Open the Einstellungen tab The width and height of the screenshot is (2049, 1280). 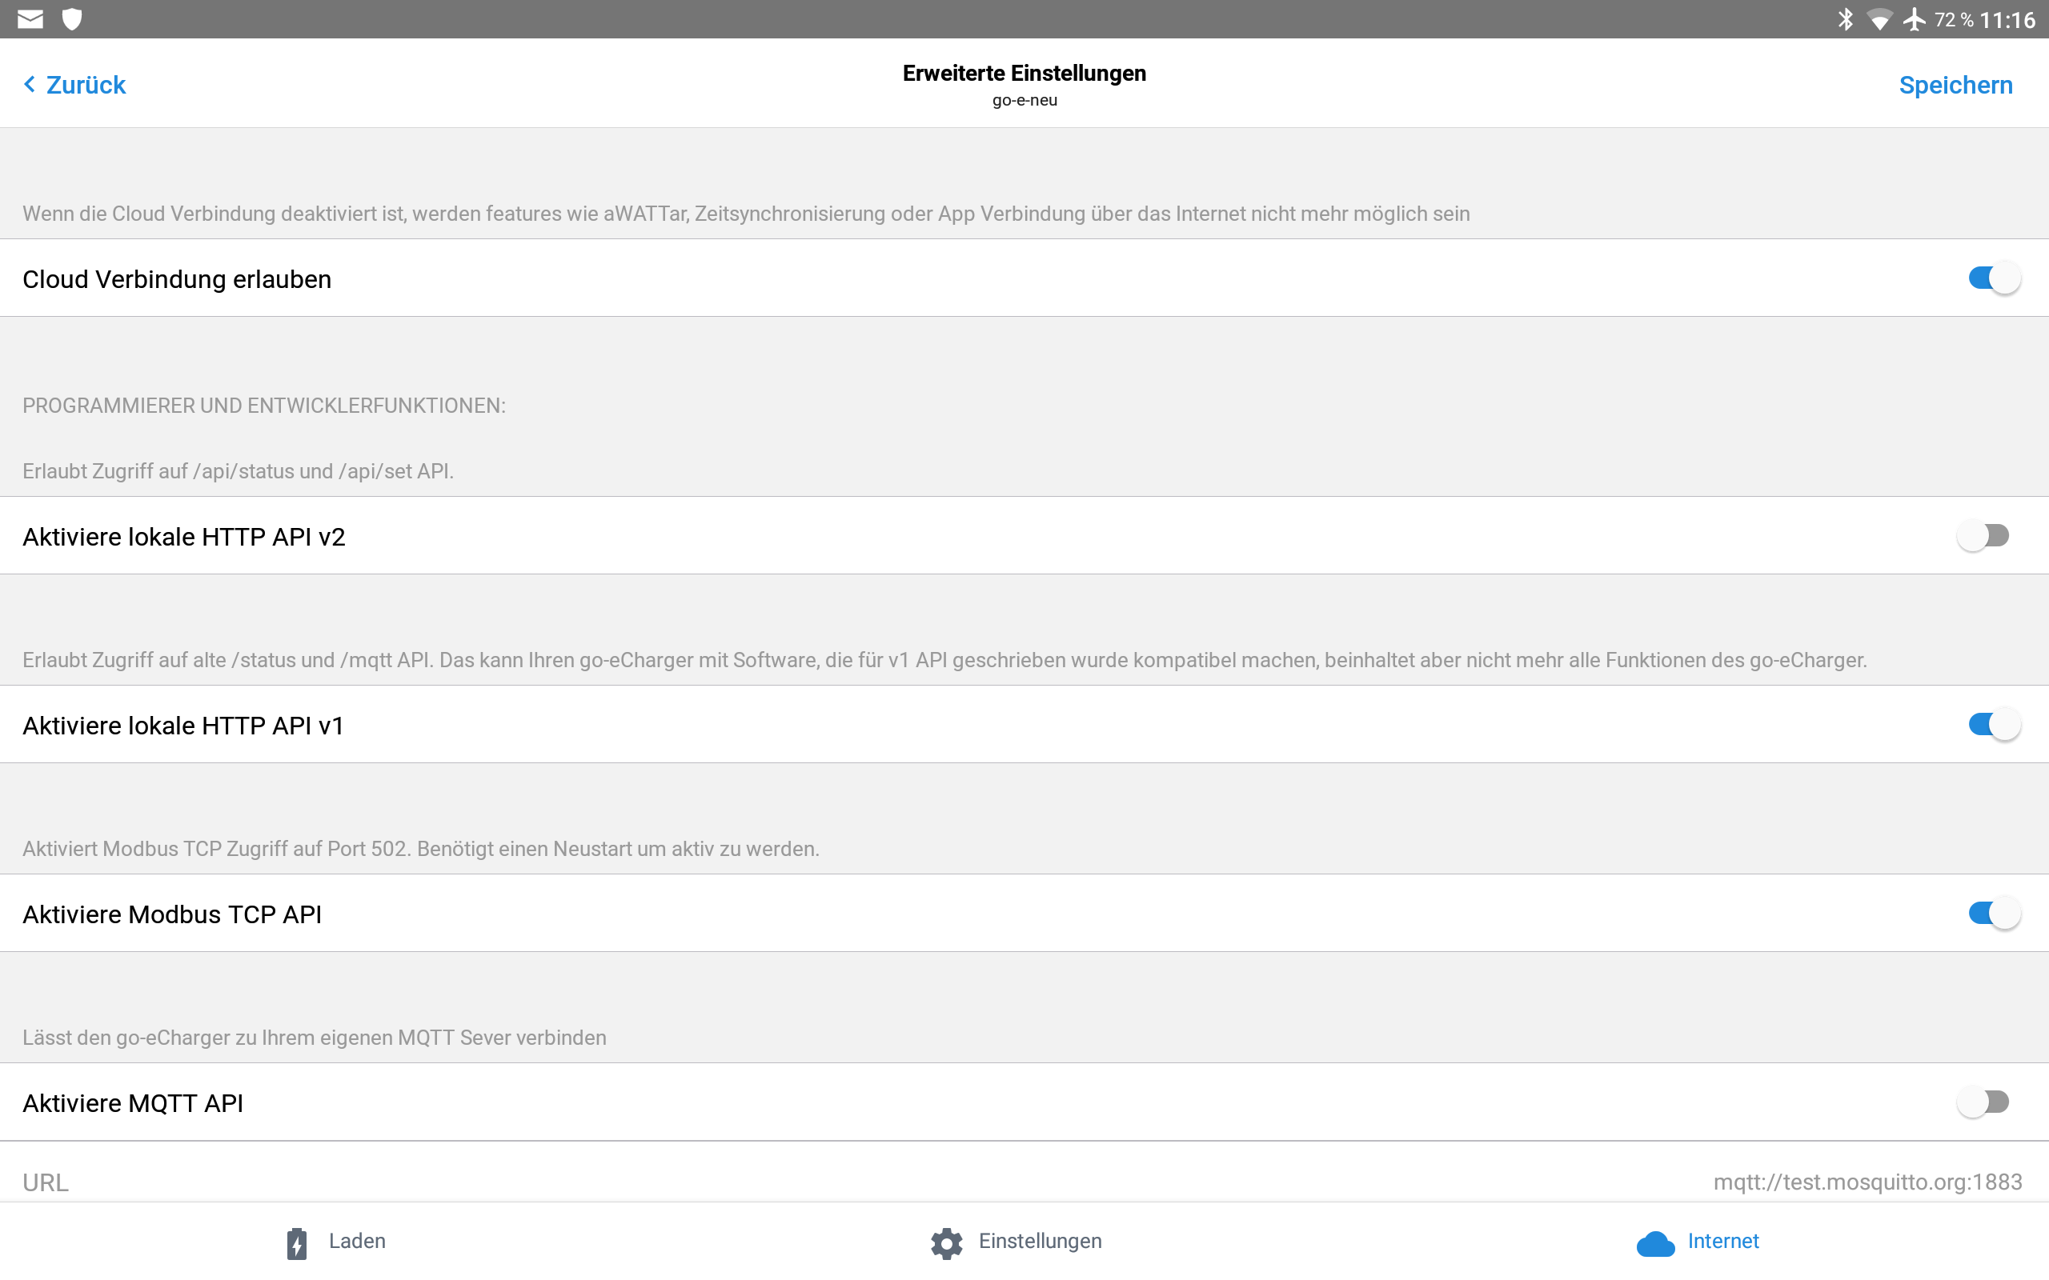pos(1040,1241)
